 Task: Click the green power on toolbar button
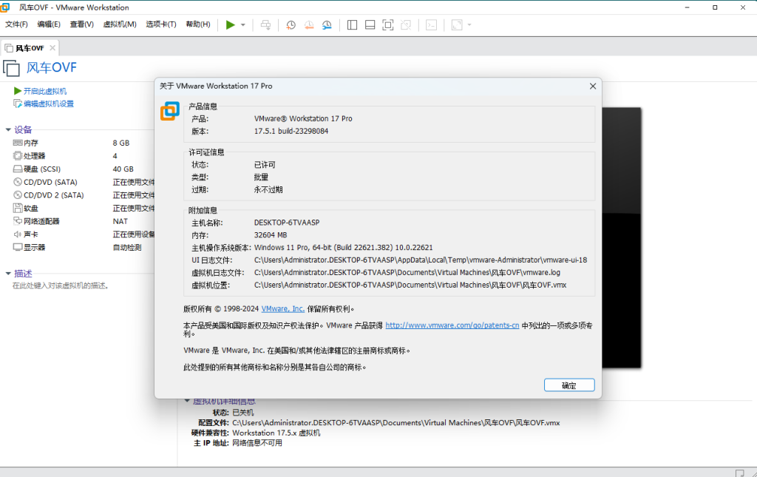pos(231,24)
